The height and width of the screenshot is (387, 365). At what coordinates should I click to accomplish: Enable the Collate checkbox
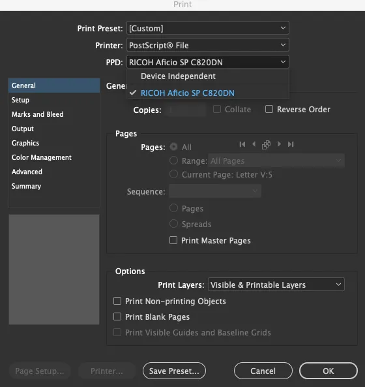[217, 109]
